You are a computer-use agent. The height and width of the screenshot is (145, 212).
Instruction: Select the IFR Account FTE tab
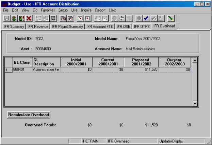pos(100,26)
